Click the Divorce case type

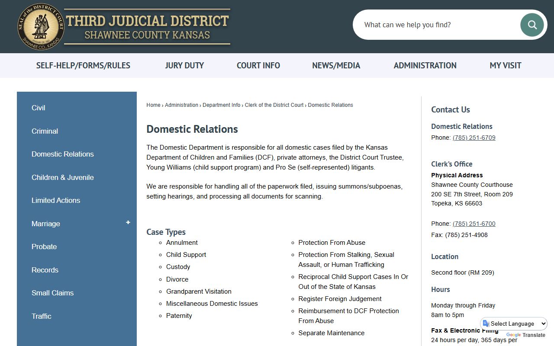tap(177, 279)
